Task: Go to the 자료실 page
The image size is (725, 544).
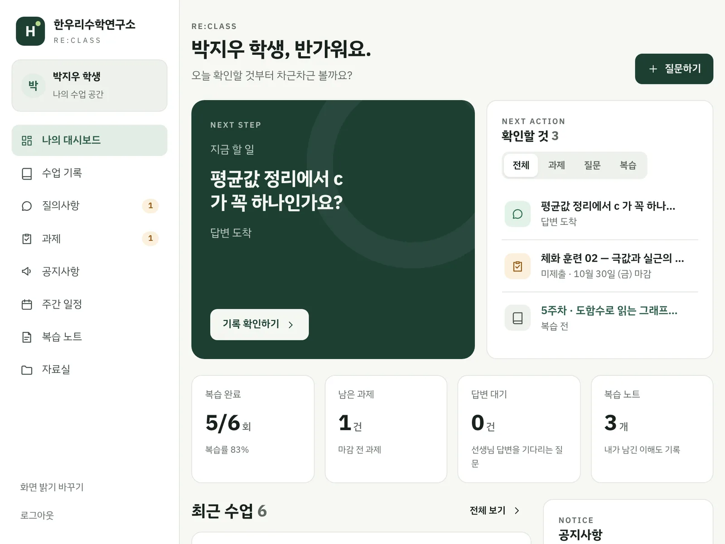Action: [89, 369]
